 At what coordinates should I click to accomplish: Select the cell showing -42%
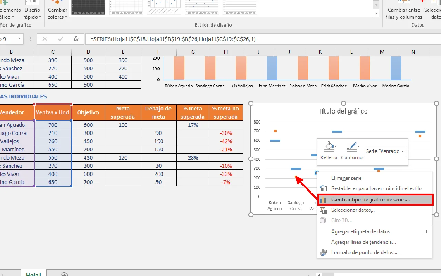[226, 141]
